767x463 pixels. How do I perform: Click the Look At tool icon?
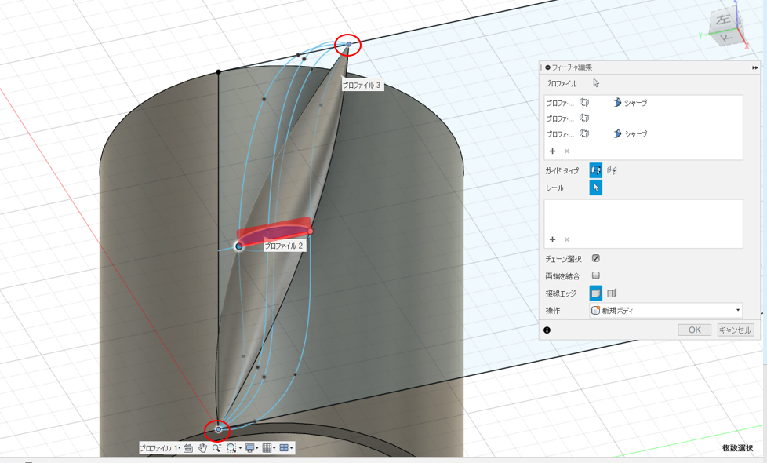click(188, 448)
